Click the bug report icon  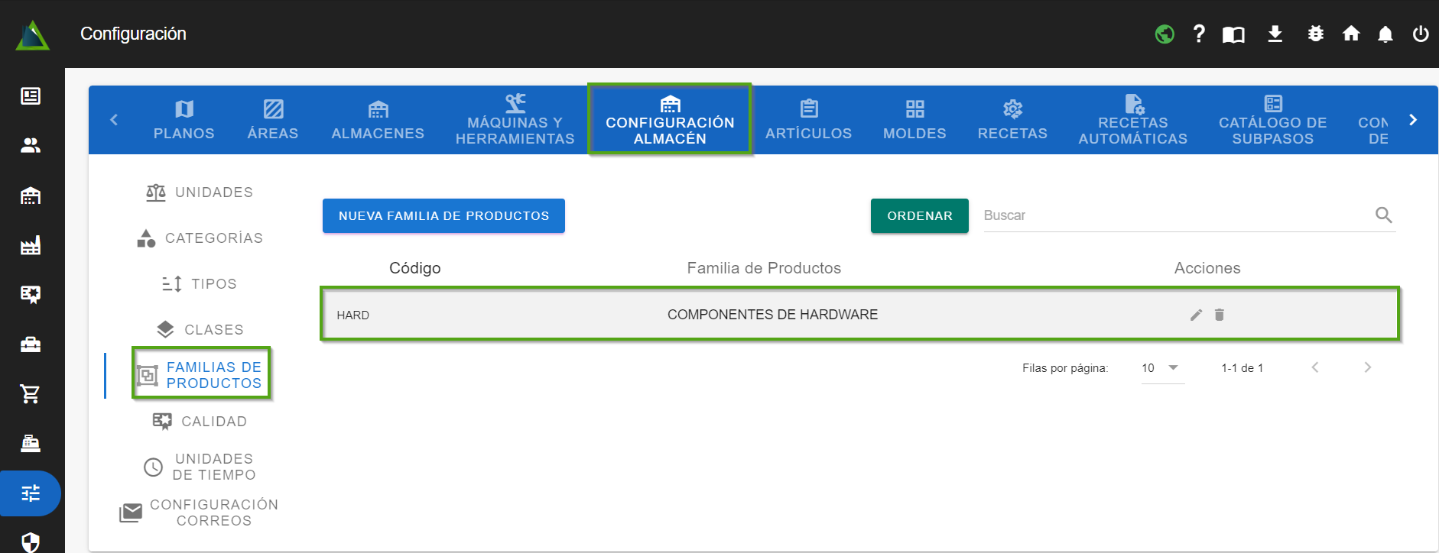(x=1315, y=34)
